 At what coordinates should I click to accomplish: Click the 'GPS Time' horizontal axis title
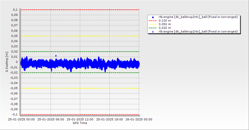[80, 123]
